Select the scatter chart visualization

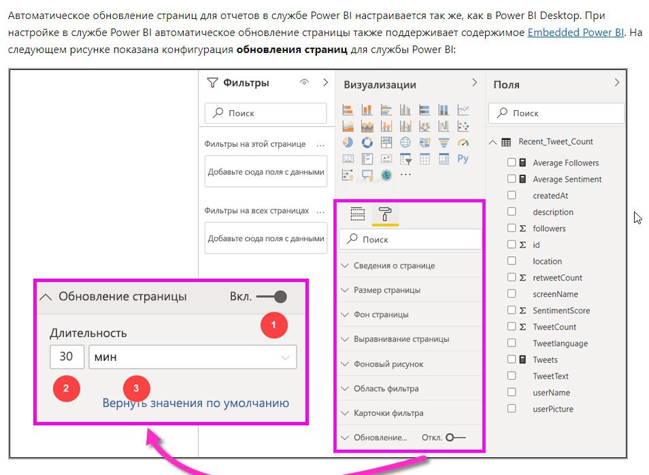(x=463, y=126)
